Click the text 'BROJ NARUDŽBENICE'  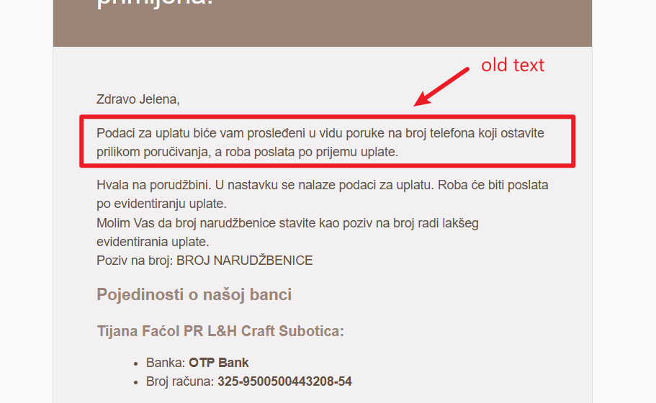click(244, 261)
